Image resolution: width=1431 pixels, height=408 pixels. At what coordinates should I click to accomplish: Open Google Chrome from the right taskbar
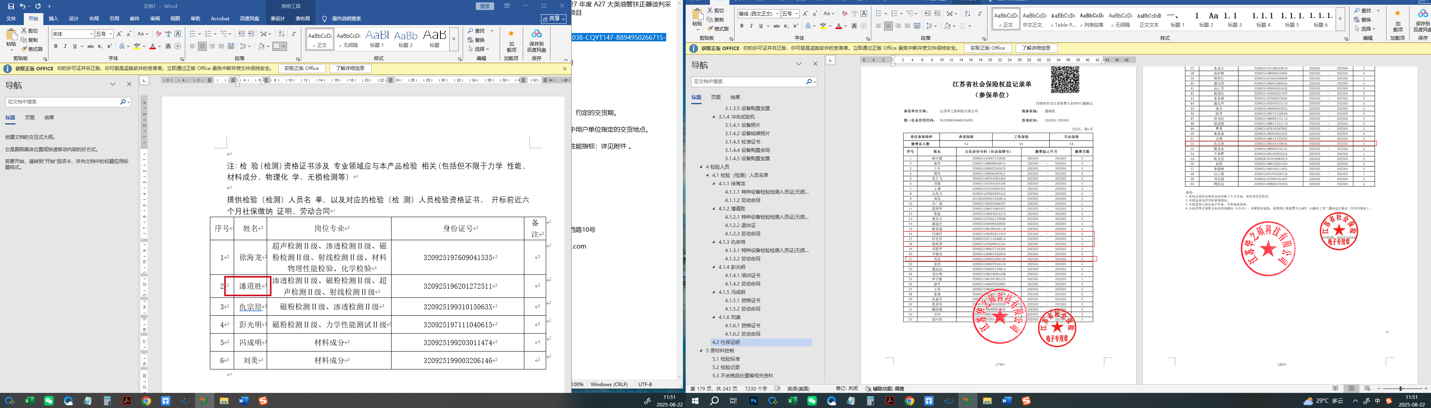tap(909, 401)
